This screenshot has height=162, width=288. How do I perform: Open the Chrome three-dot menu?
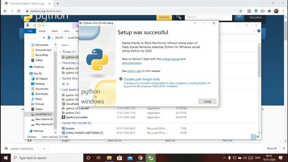coord(283,11)
